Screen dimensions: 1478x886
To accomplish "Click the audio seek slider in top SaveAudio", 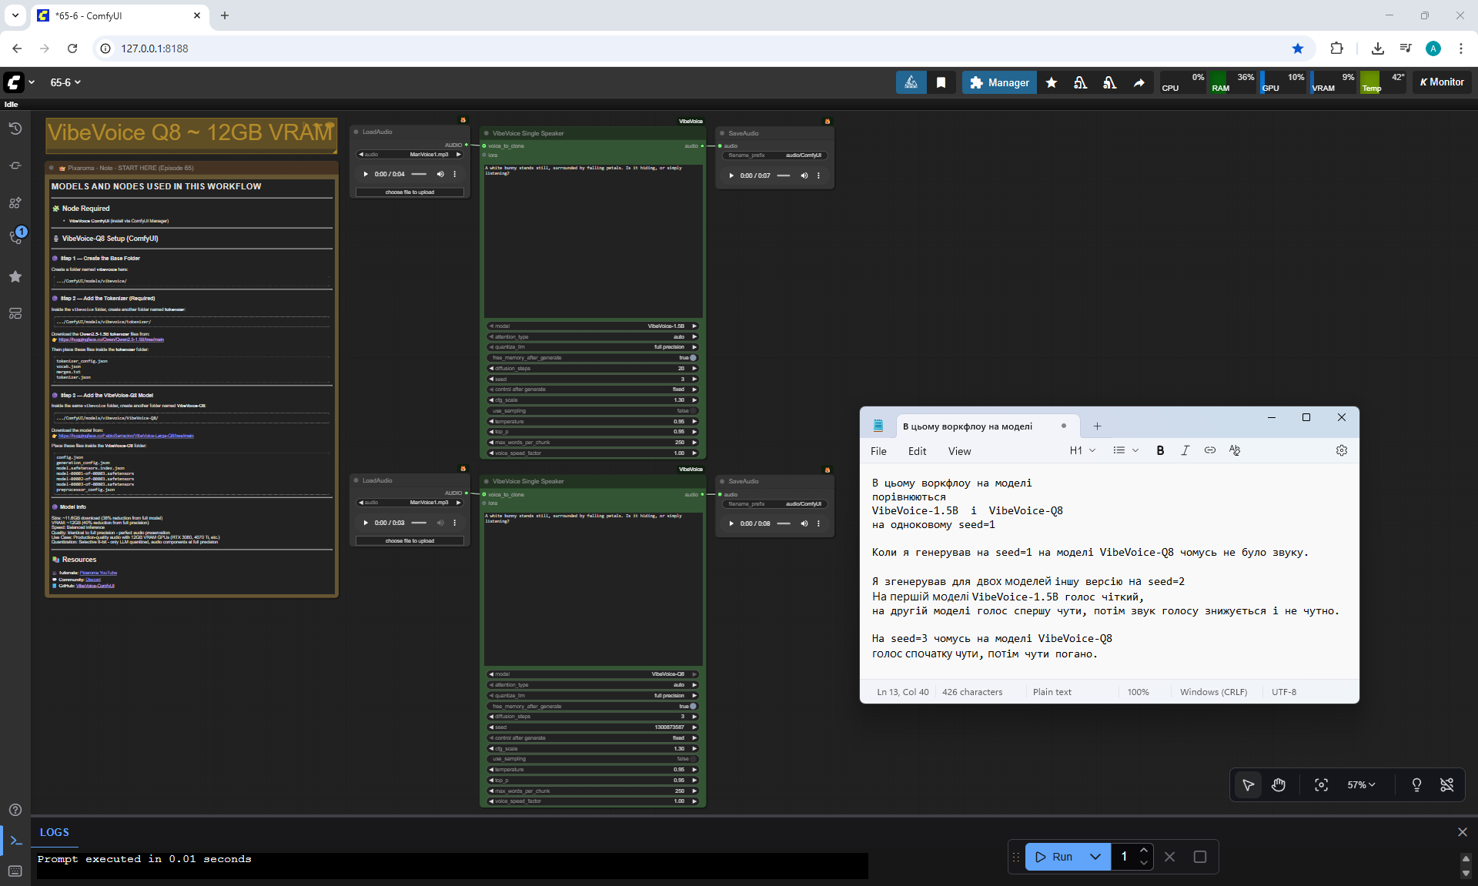I will click(x=784, y=176).
